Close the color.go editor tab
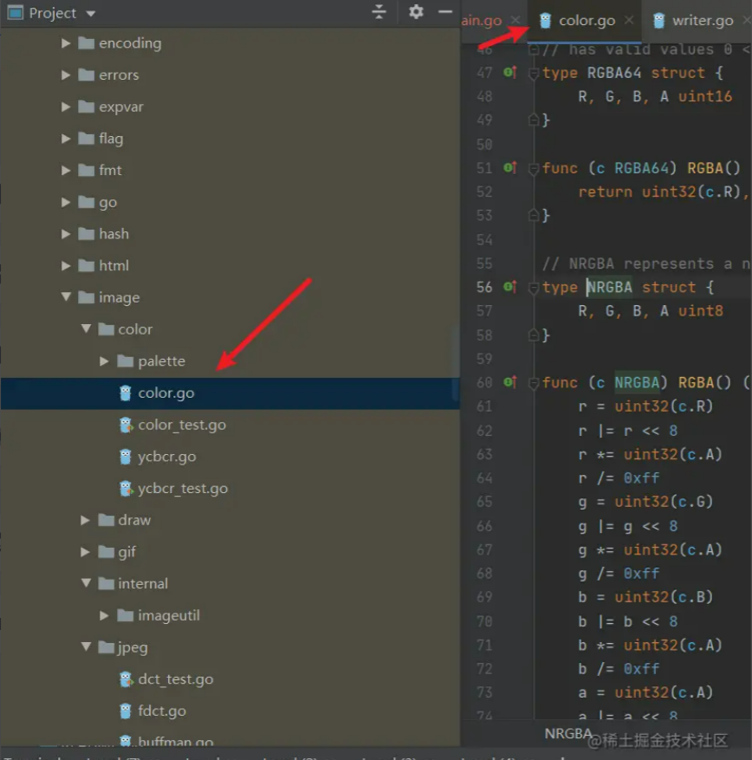Viewport: 752px width, 760px height. 629,20
